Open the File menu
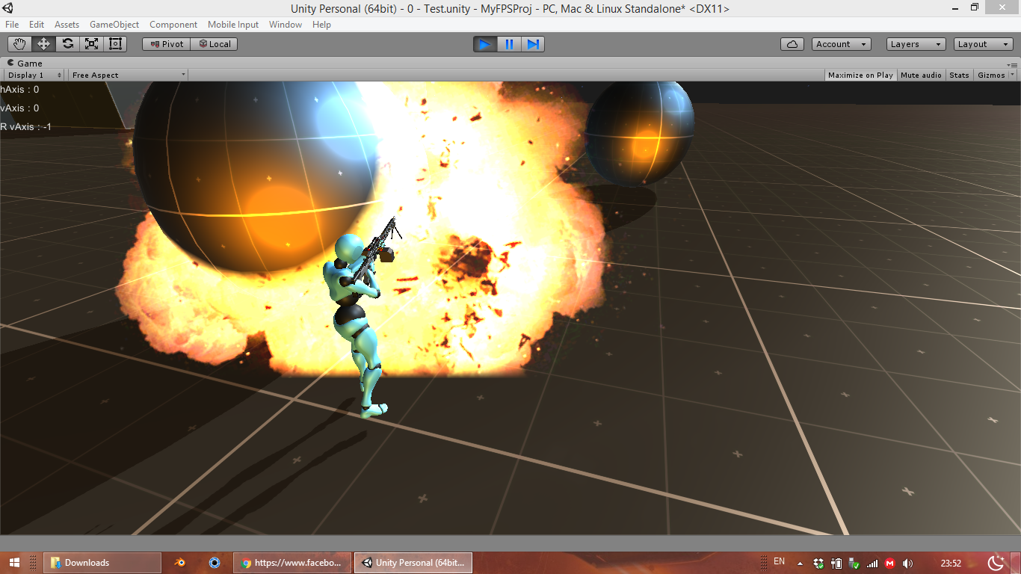1021x574 pixels. (x=12, y=25)
